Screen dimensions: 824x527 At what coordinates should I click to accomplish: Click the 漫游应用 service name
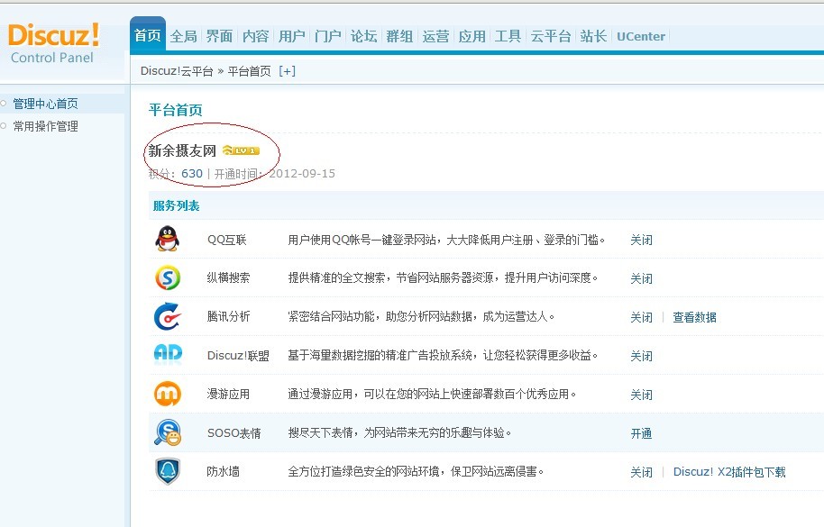228,395
